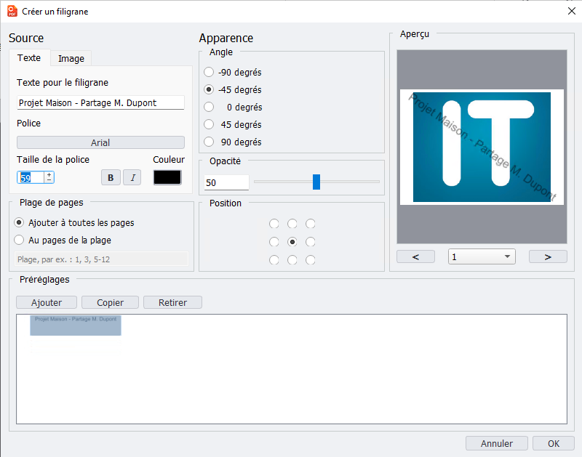Viewport: 582px width, 457px height.
Task: Choose 0 degrés rotation for the watermark
Action: tap(208, 107)
